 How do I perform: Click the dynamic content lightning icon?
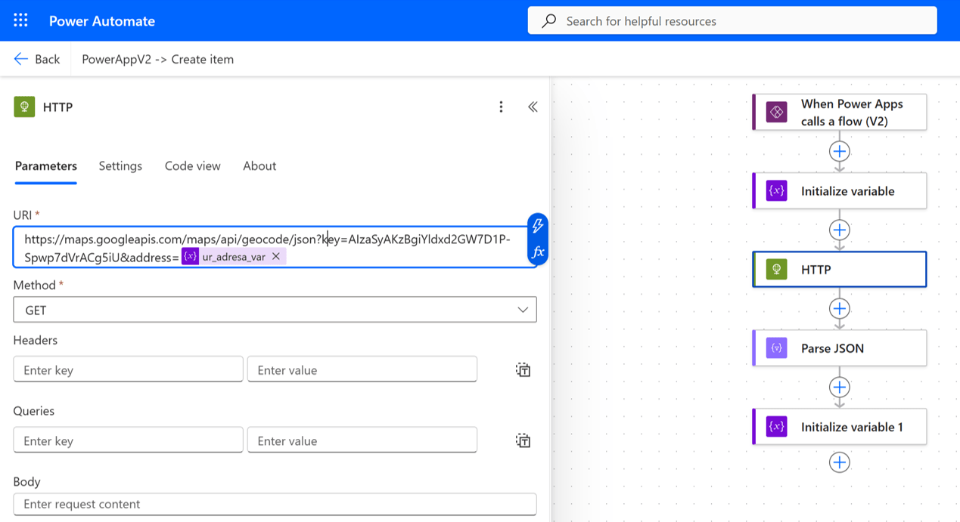537,225
